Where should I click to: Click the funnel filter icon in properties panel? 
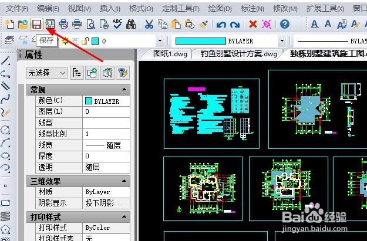click(x=123, y=73)
